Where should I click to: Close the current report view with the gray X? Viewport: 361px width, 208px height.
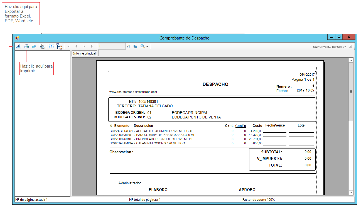(350, 46)
